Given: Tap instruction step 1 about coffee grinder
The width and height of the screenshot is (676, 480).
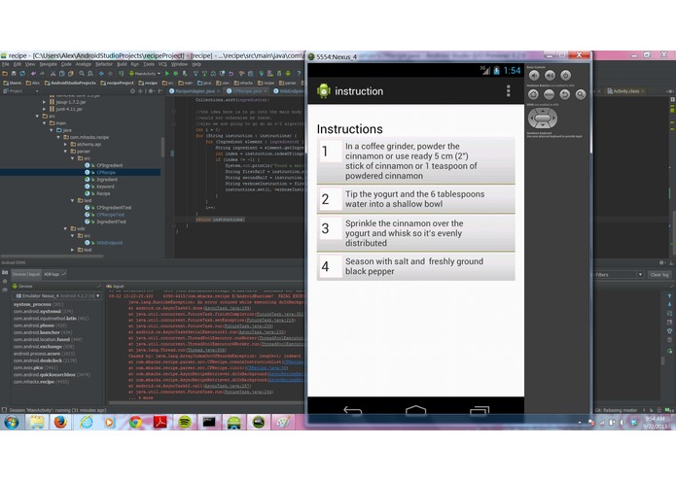Looking at the screenshot, I should [415, 161].
